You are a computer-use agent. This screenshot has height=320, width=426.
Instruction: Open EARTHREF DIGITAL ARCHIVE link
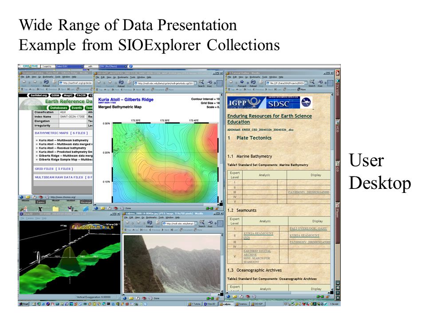[257, 253]
